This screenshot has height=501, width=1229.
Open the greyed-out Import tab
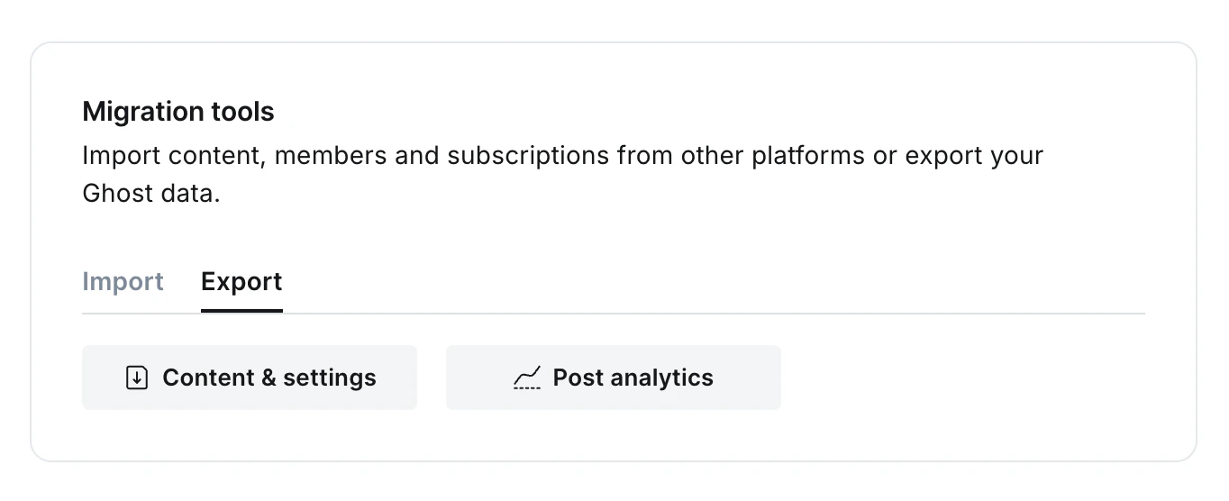[x=123, y=282]
